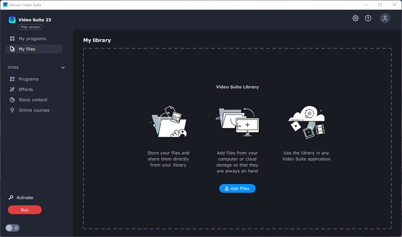Click the STORE section label
402x237 pixels.
click(13, 68)
